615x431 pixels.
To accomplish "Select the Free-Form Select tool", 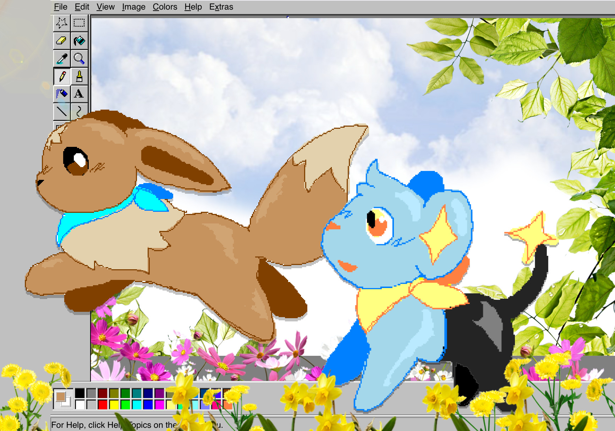I will pyautogui.click(x=61, y=23).
